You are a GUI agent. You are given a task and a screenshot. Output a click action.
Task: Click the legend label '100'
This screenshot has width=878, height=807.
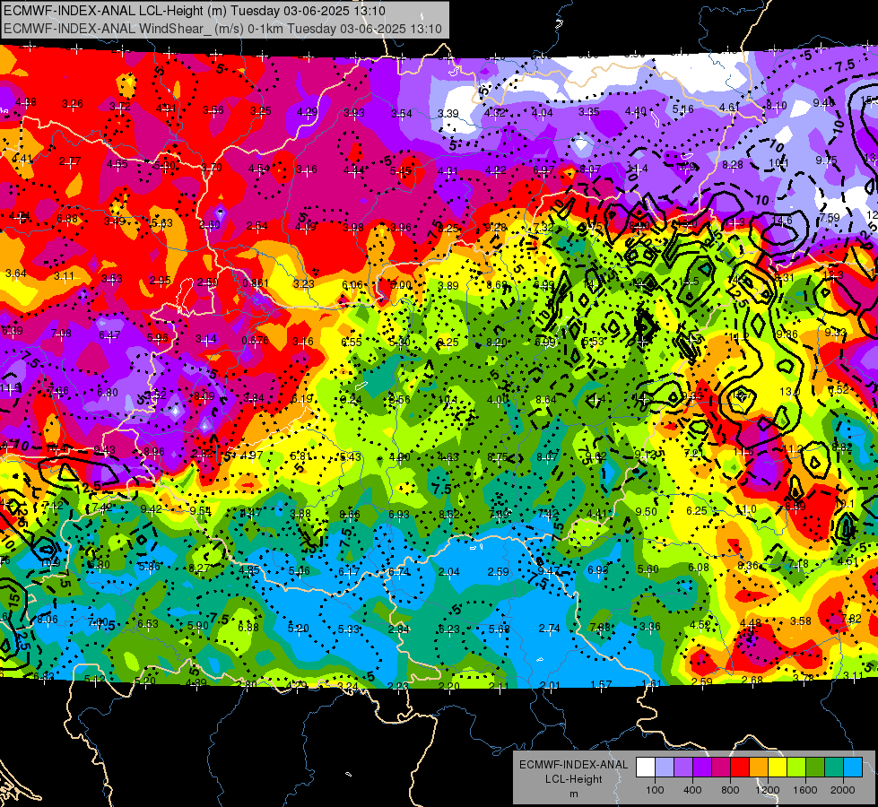pyautogui.click(x=655, y=790)
